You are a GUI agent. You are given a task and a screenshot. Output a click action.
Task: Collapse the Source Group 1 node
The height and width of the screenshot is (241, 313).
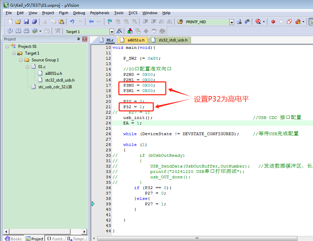21,60
